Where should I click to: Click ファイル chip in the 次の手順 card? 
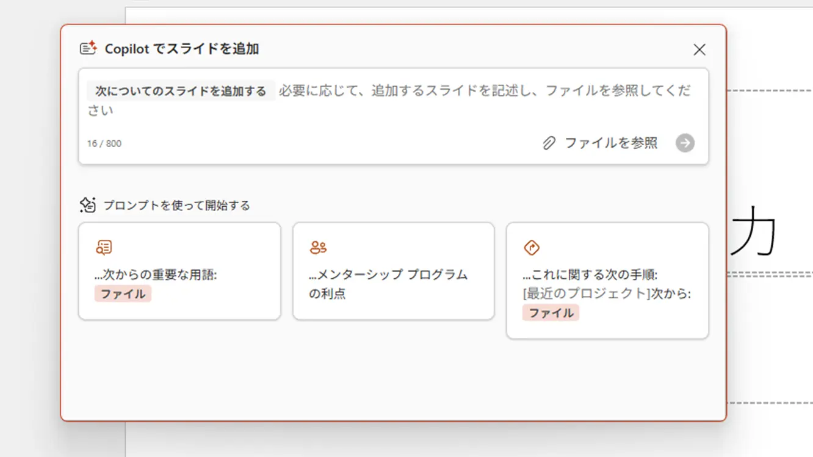(551, 313)
